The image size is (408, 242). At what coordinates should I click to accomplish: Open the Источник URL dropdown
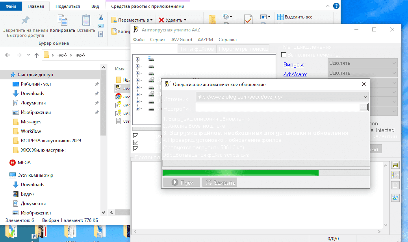(x=365, y=97)
